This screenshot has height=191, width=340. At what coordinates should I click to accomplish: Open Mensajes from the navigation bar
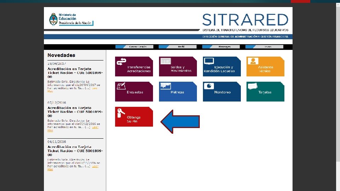[x=221, y=47]
